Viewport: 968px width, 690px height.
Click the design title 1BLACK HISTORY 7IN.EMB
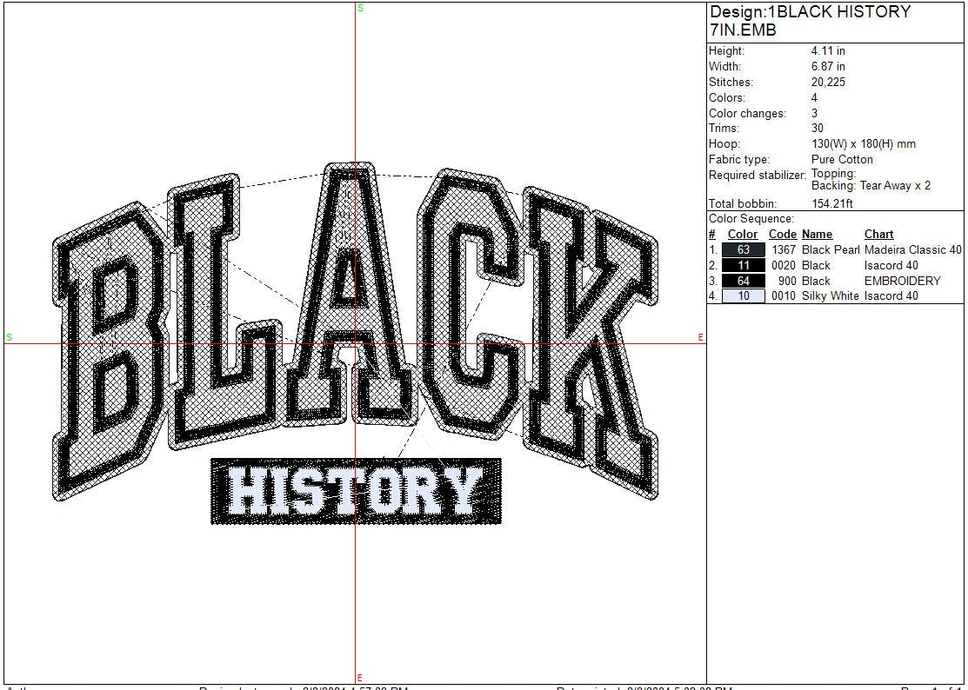click(809, 21)
